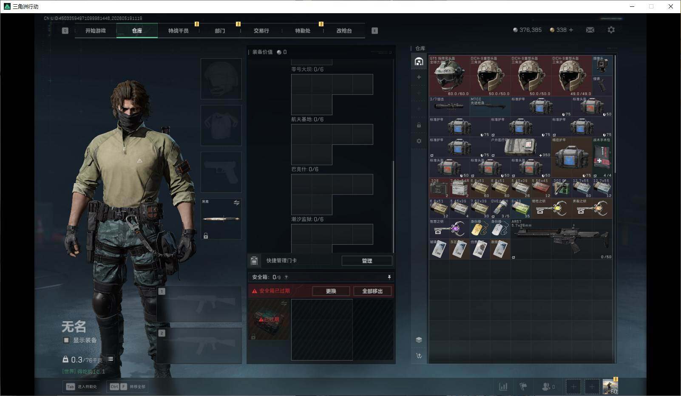
Task: Select the 握把 grip item
Action: [602, 86]
